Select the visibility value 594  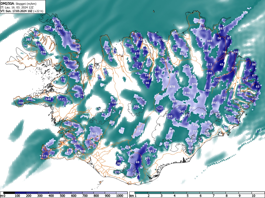click(x=190, y=141)
